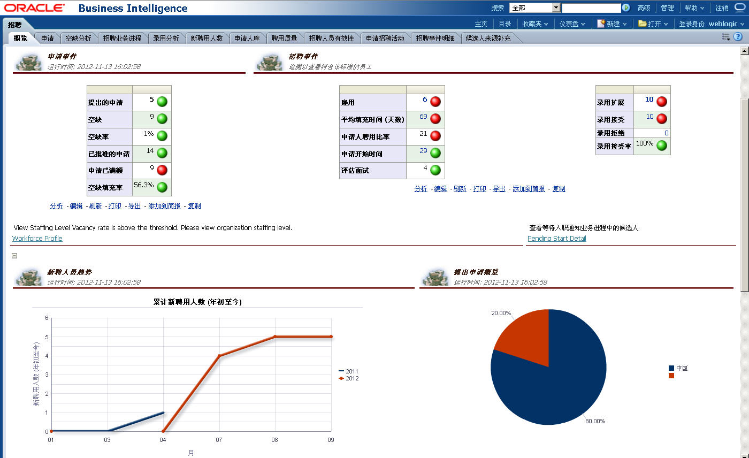Viewport: 749px width, 458px height.
Task: Switch to the 聘用质量 tab
Action: (286, 38)
